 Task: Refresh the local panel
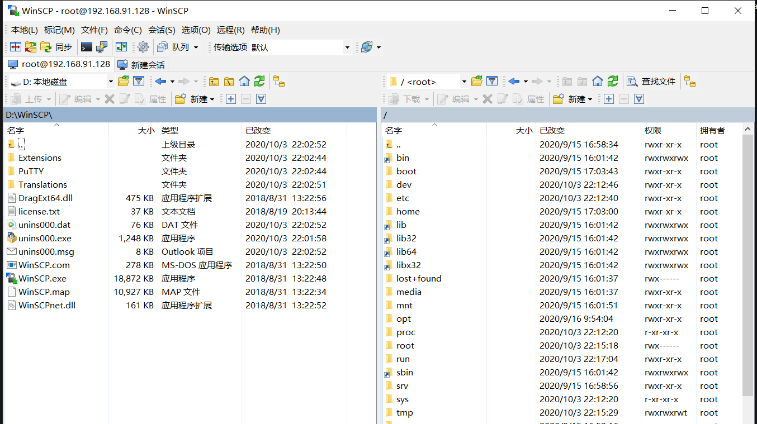pos(259,82)
